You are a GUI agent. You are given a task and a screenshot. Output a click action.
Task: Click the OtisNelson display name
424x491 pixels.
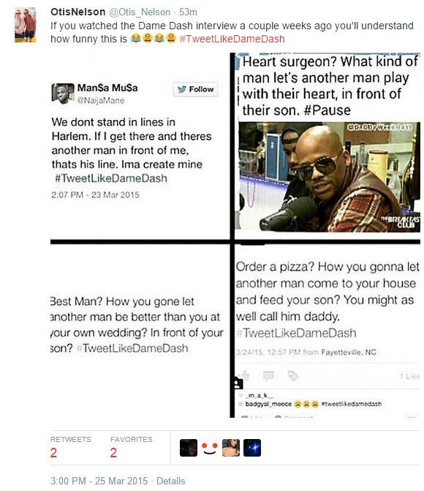(78, 12)
